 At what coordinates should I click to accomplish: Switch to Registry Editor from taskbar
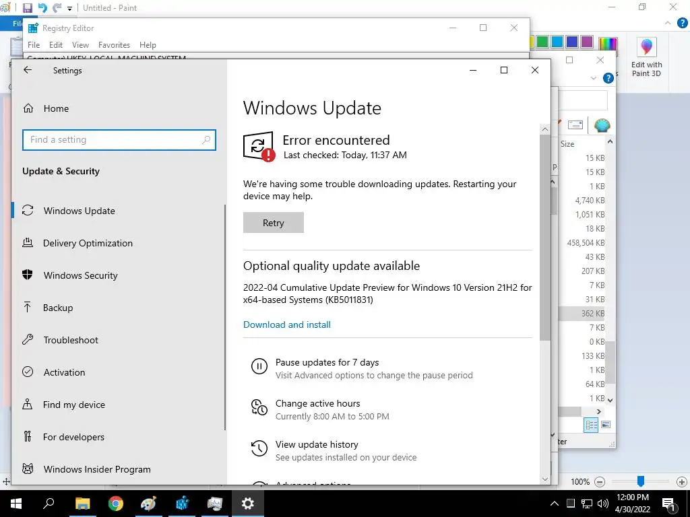pos(182,504)
